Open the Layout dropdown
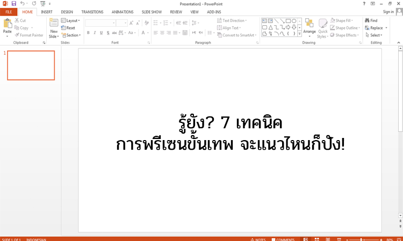This screenshot has width=403, height=241. point(70,20)
